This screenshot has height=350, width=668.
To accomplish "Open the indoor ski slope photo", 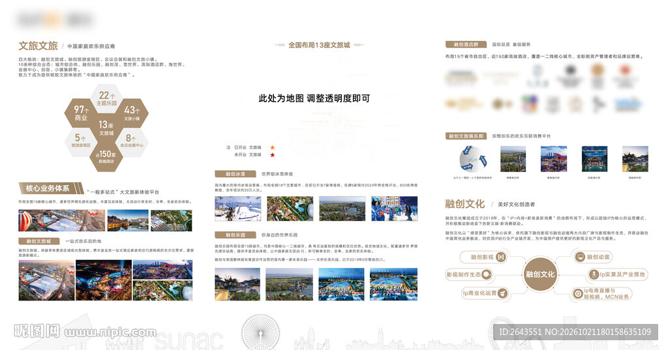I will point(237,209).
